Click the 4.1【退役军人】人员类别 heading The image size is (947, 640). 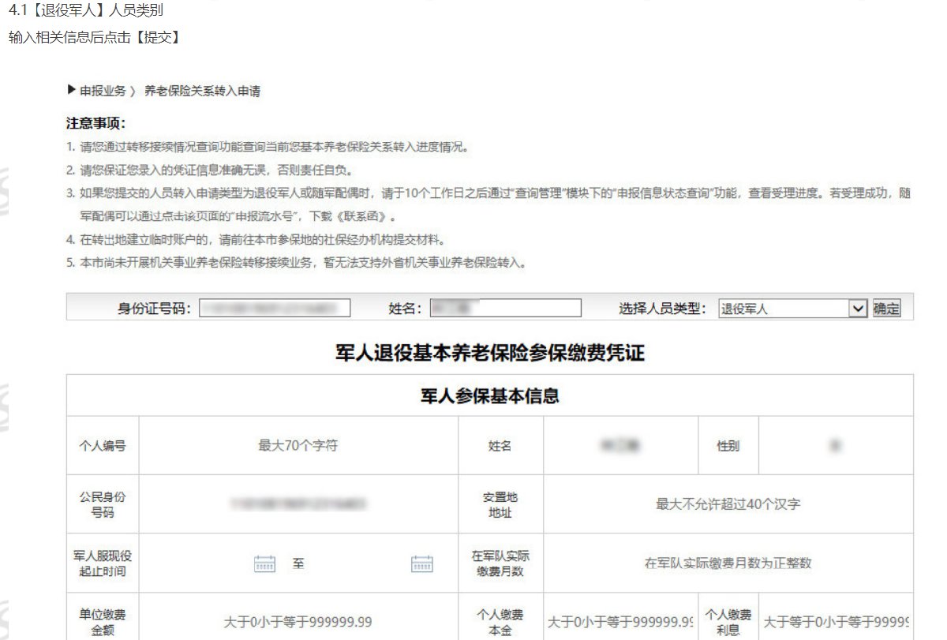[x=85, y=12]
